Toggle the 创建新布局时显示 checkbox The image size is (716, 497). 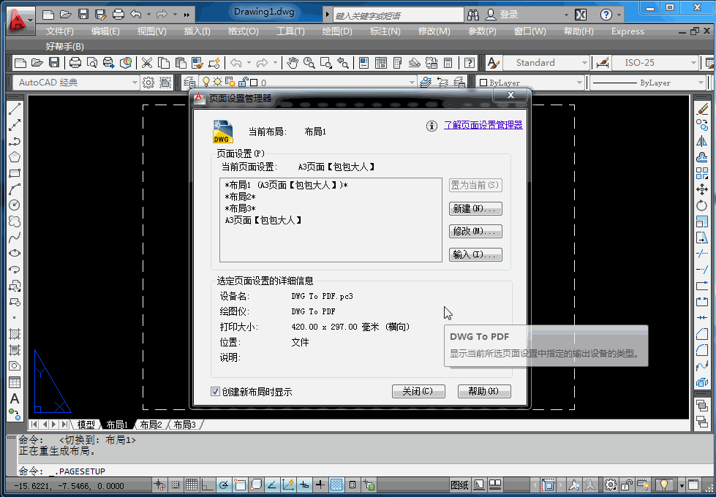coord(215,391)
